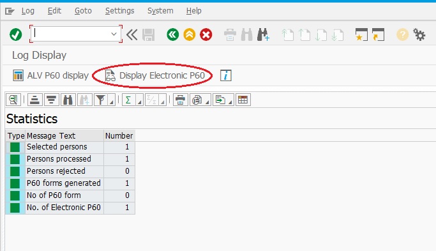Open the Goto menu
This screenshot has height=251, width=436.
[83, 11]
